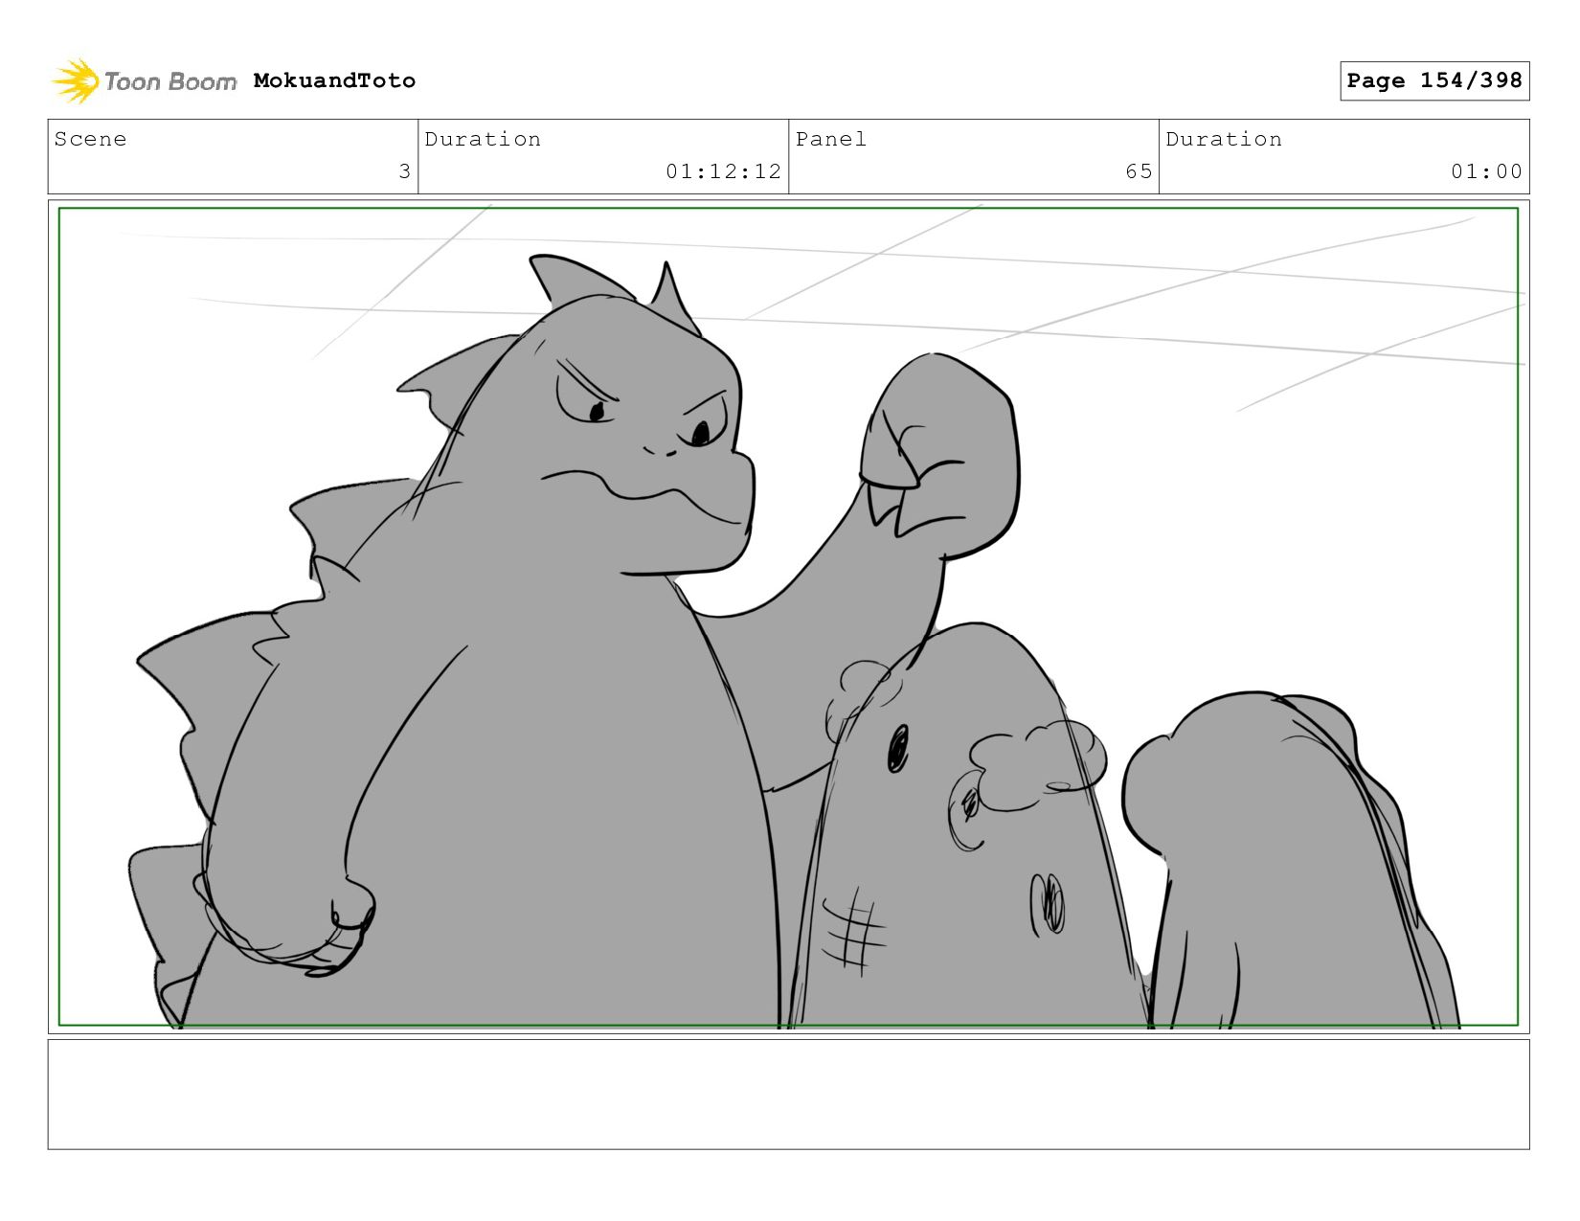Click the panel duration value 01:00
This screenshot has height=1221, width=1580.
coord(1486,171)
